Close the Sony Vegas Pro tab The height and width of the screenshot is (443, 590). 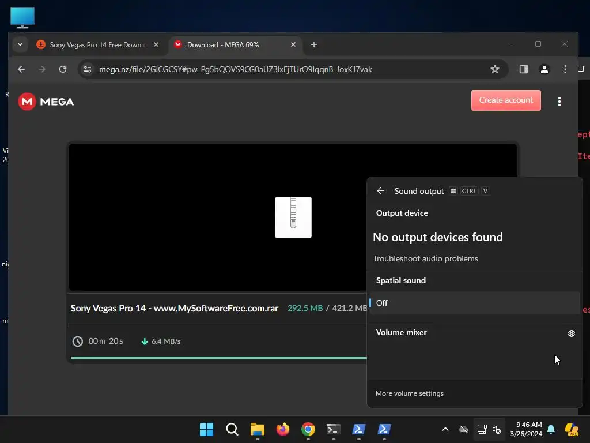point(156,45)
